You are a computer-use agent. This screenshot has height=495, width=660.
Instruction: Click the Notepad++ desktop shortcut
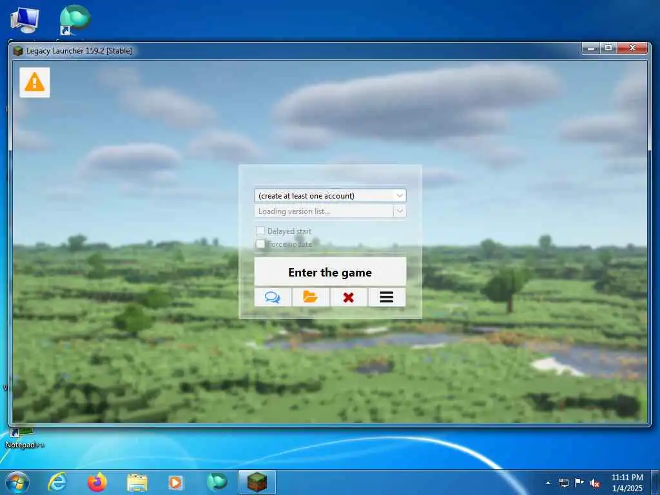point(24,439)
